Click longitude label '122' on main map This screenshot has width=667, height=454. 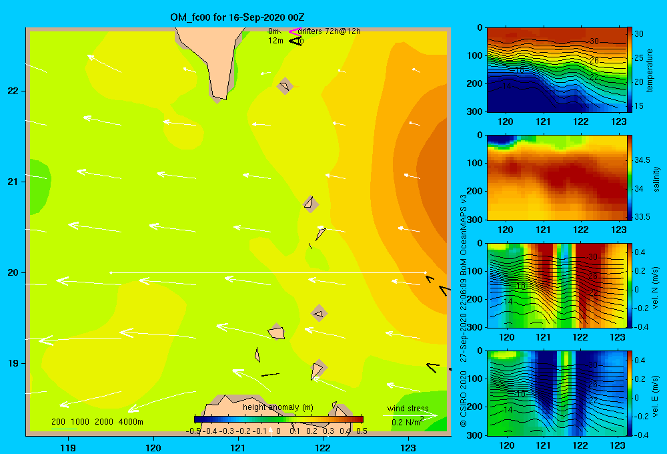coord(323,447)
